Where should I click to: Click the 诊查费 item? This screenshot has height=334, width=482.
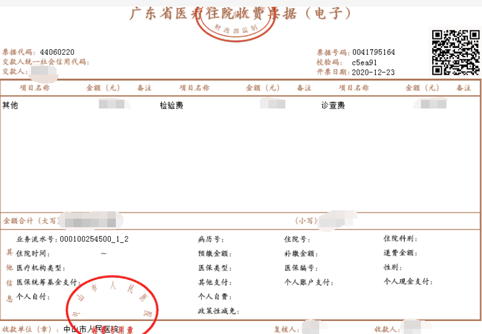(x=333, y=106)
